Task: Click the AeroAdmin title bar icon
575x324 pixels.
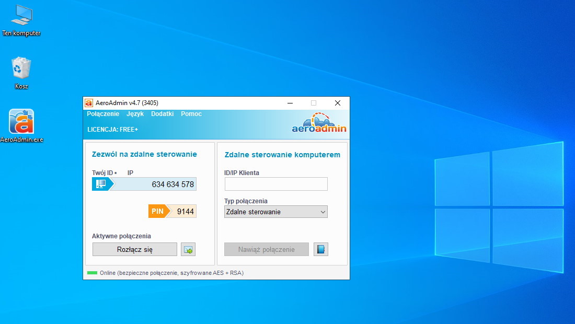Action: 89,103
